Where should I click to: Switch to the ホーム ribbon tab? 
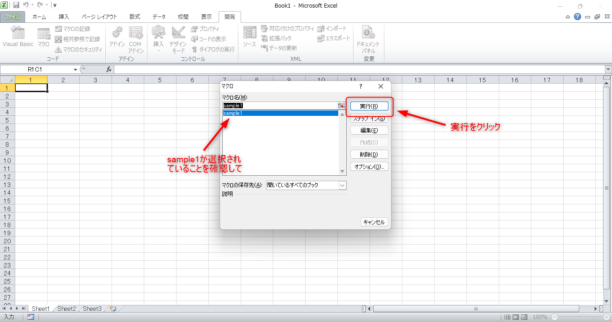point(39,17)
